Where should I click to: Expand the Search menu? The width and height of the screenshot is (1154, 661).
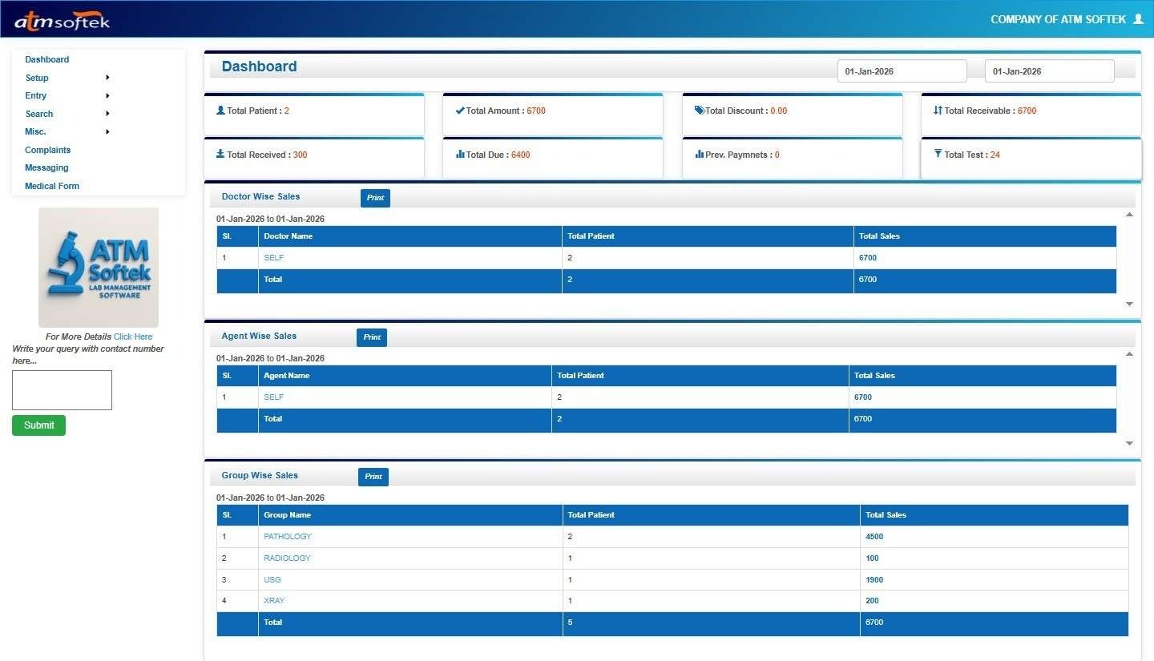point(38,113)
